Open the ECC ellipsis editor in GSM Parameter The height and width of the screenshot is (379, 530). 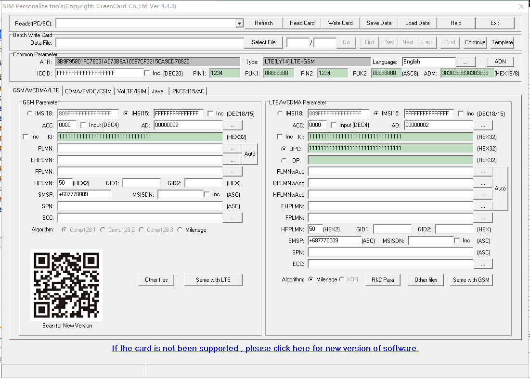tap(233, 217)
